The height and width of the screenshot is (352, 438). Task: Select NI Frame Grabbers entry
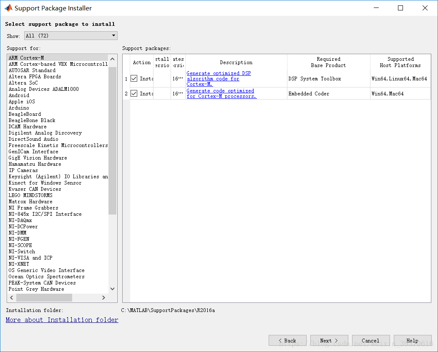58,208
